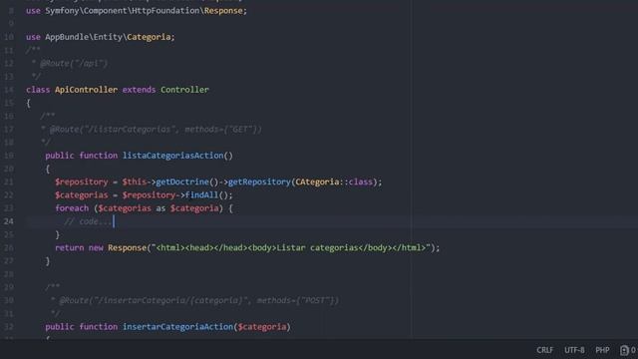Place cursor on 'ApiController' class name
This screenshot has width=638, height=359.
coord(86,90)
